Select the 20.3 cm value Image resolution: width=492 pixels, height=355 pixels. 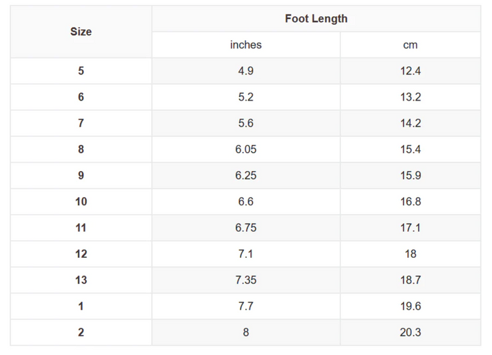[x=410, y=332]
